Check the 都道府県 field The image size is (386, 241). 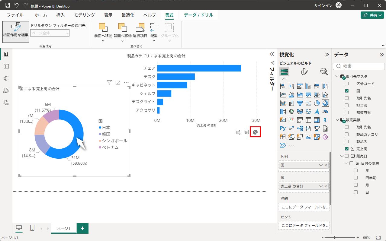point(347,113)
